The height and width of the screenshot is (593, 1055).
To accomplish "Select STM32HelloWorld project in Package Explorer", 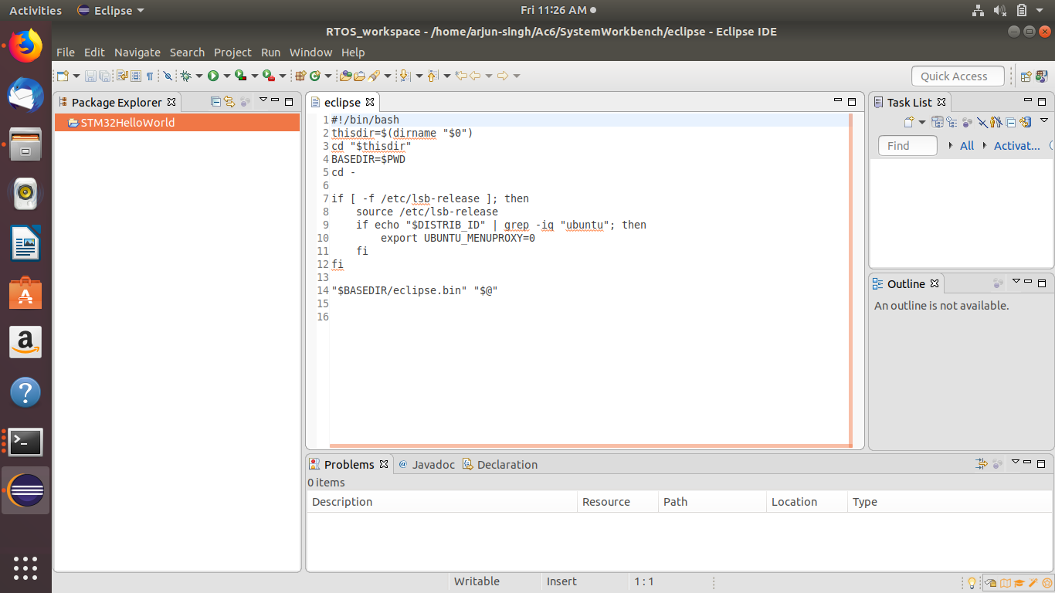I will point(127,122).
